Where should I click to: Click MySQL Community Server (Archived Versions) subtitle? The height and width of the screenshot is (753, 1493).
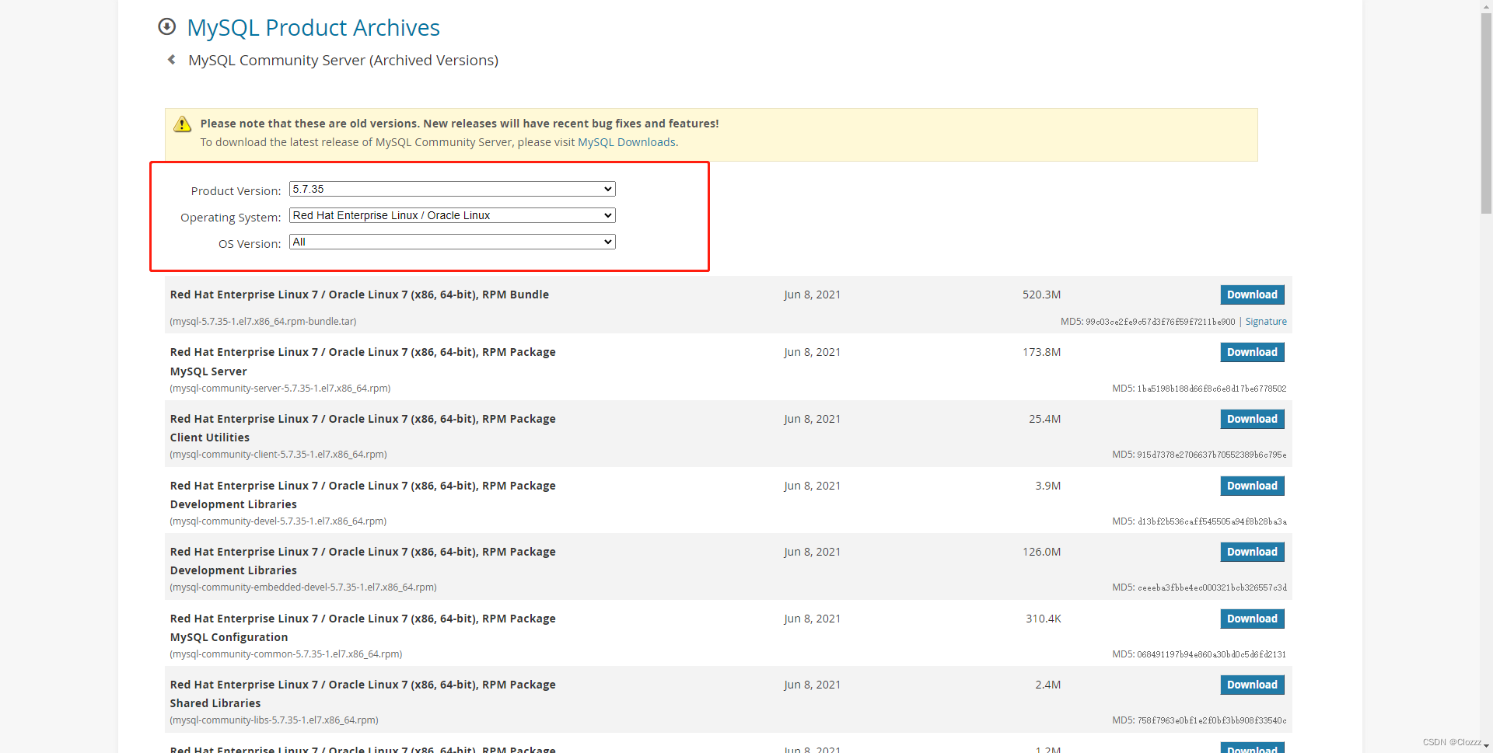[343, 61]
